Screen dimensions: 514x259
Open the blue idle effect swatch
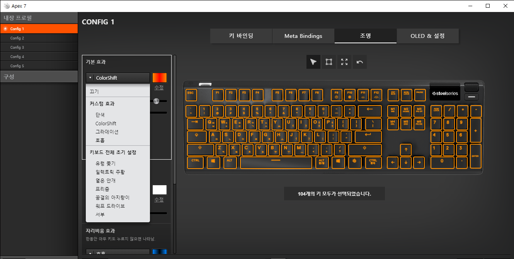tap(160, 252)
